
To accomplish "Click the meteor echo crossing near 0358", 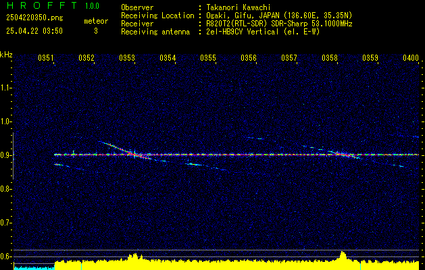I will tap(343, 154).
